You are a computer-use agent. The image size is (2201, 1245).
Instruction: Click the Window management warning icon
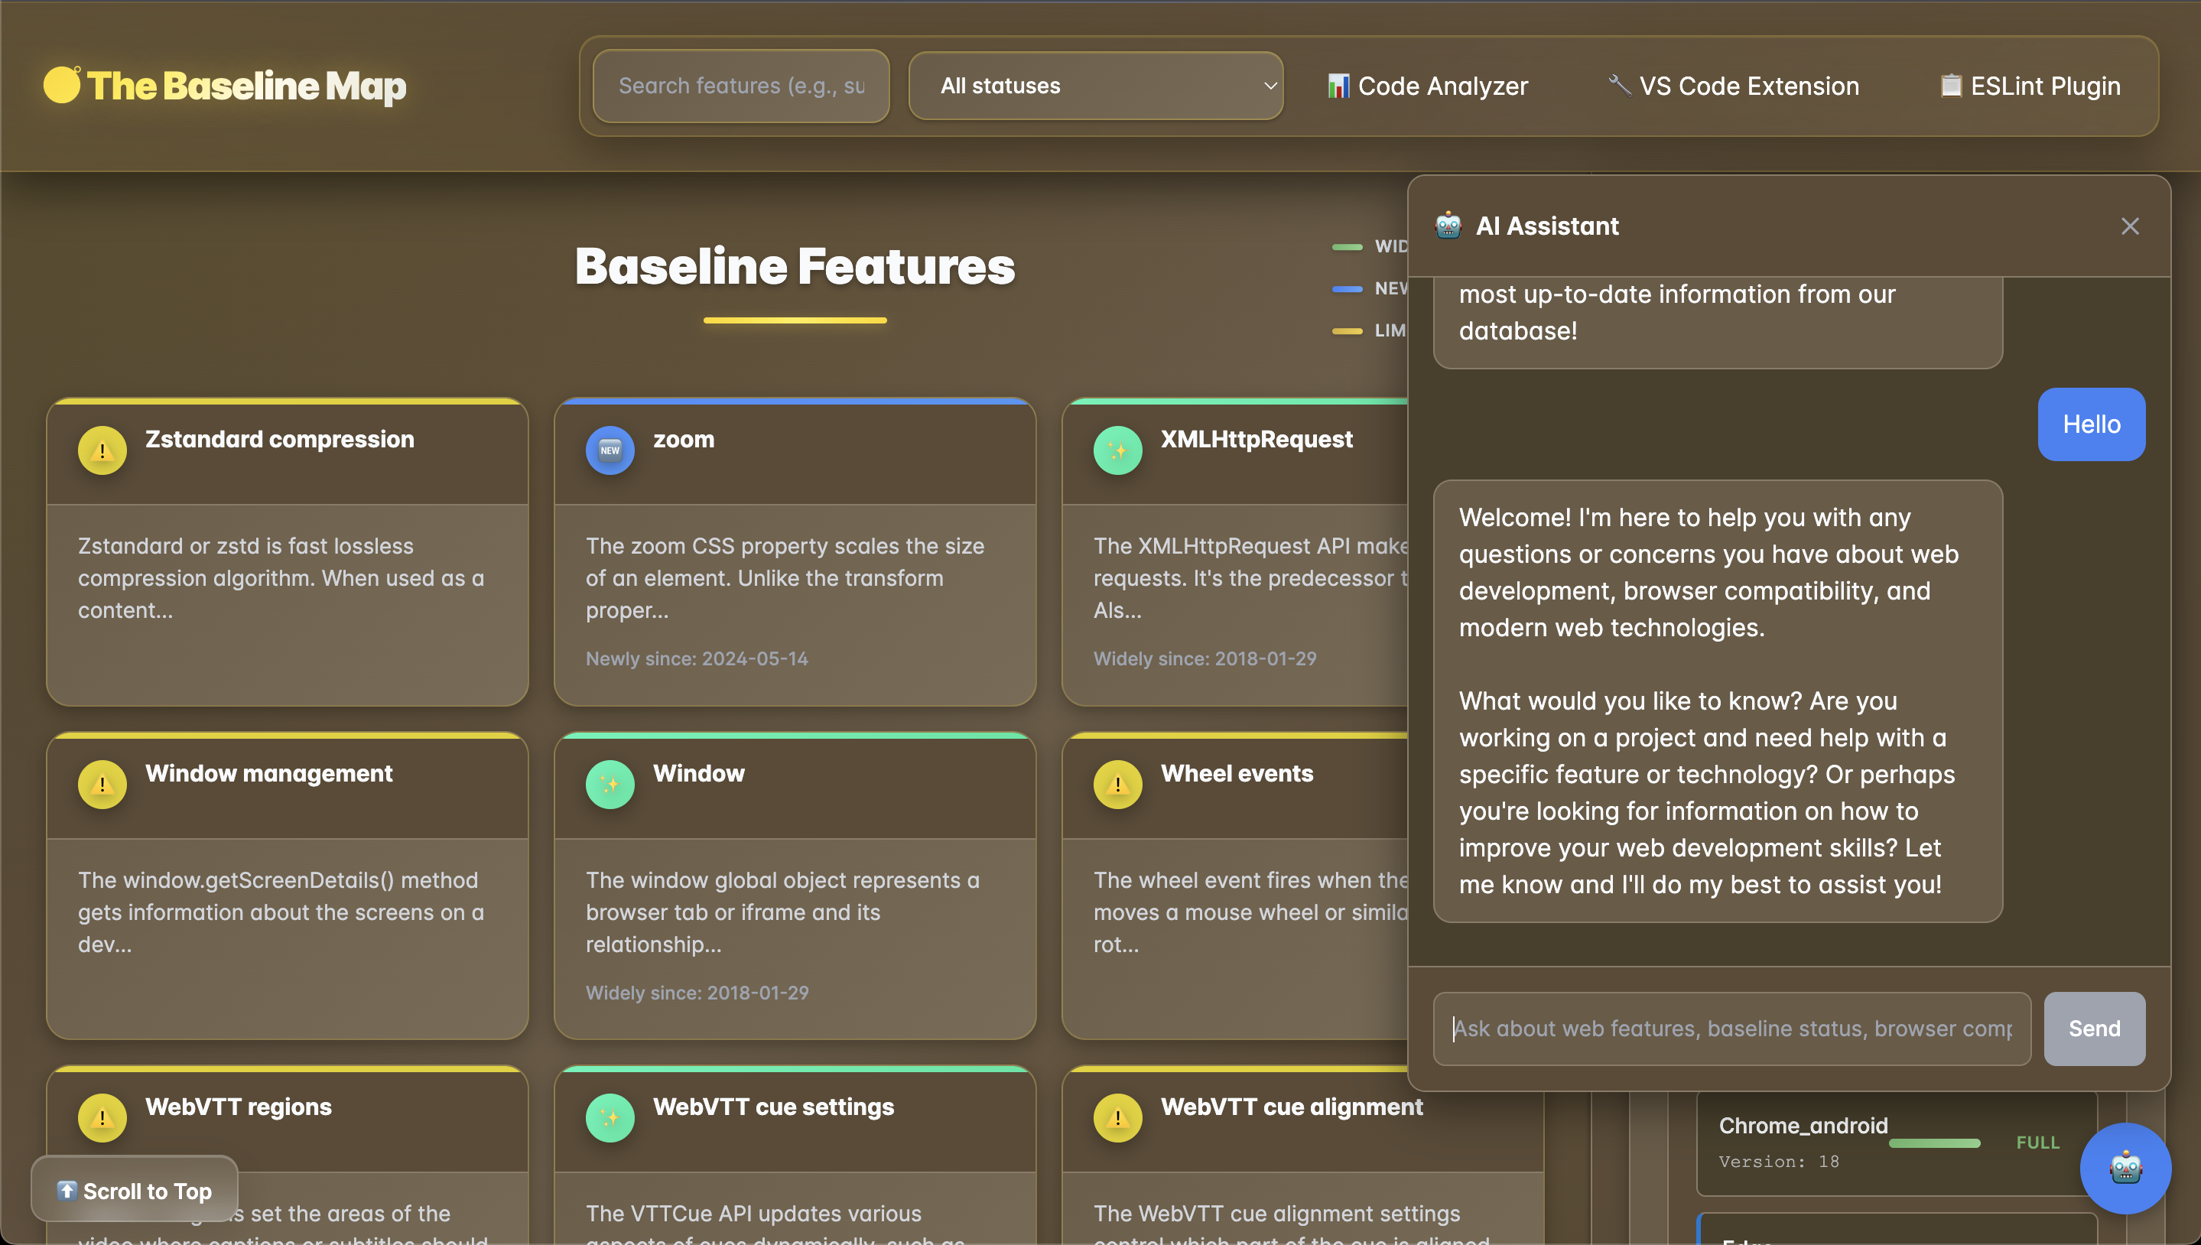pos(102,783)
